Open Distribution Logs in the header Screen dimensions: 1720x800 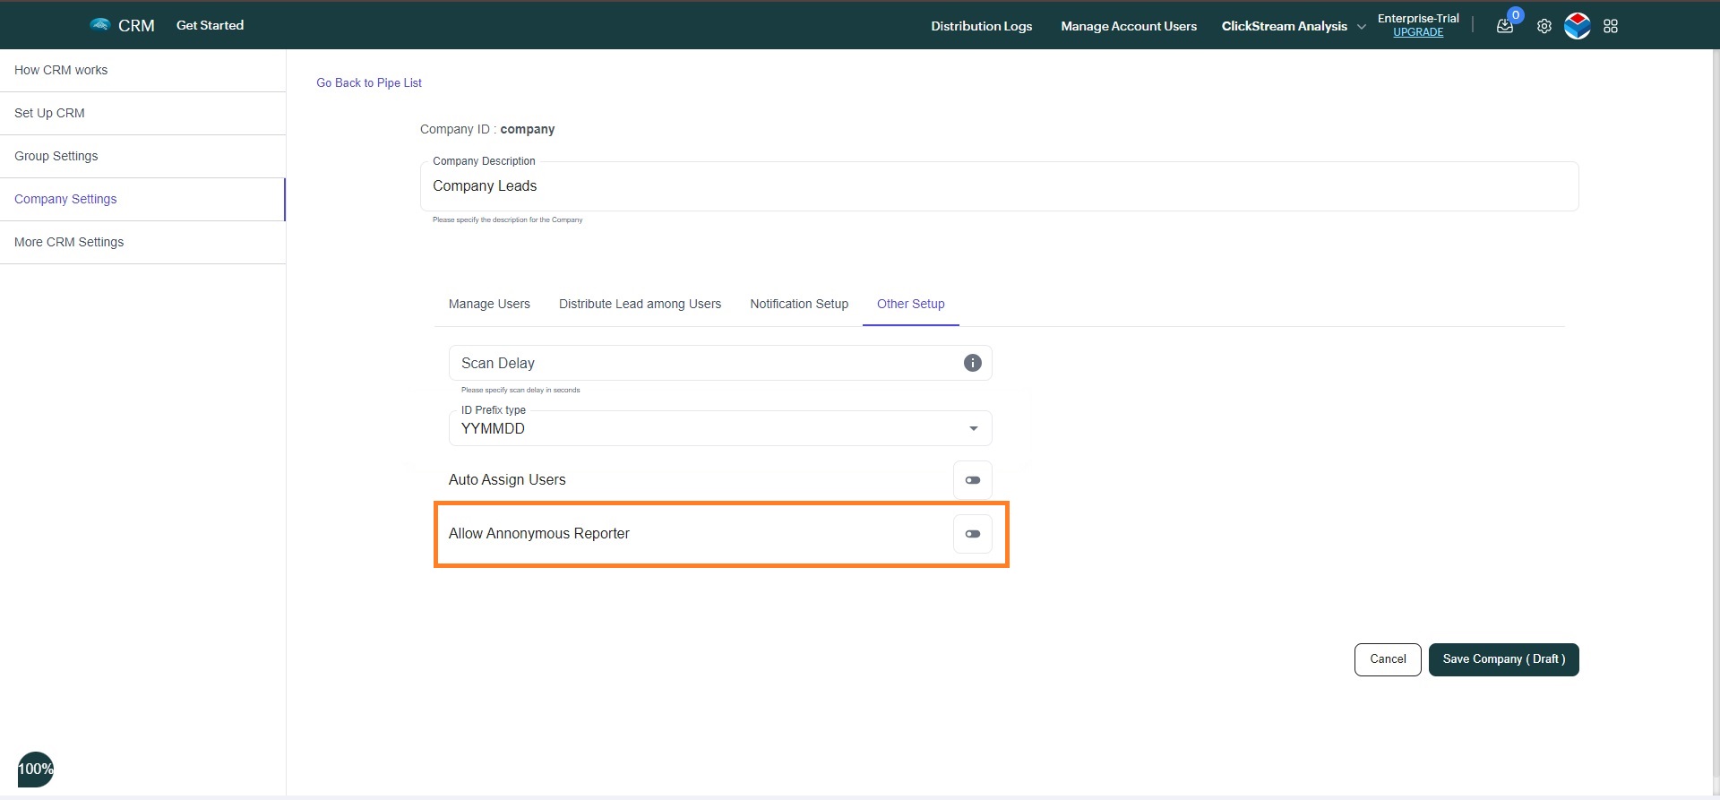click(x=981, y=26)
